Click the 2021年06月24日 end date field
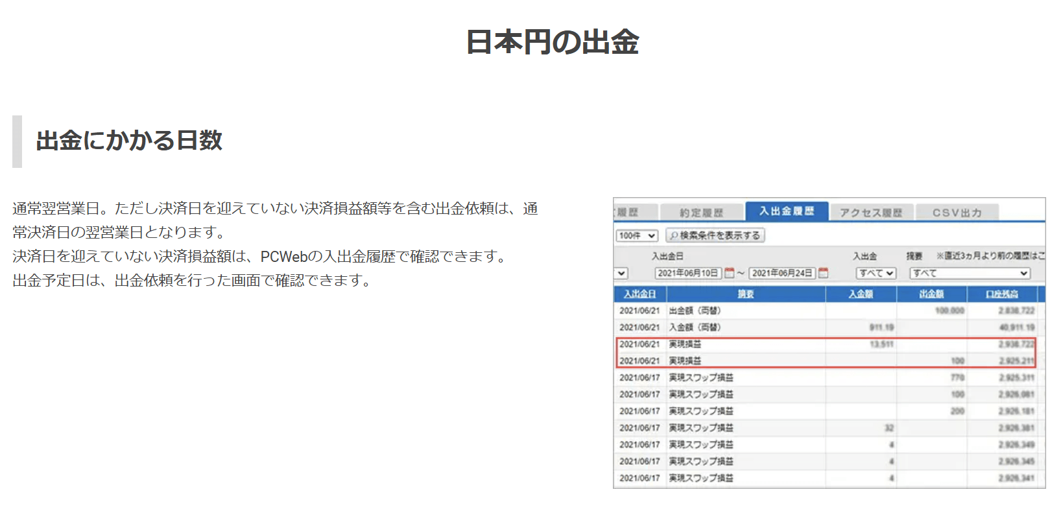Screen dimensions: 1063x507 click(782, 273)
